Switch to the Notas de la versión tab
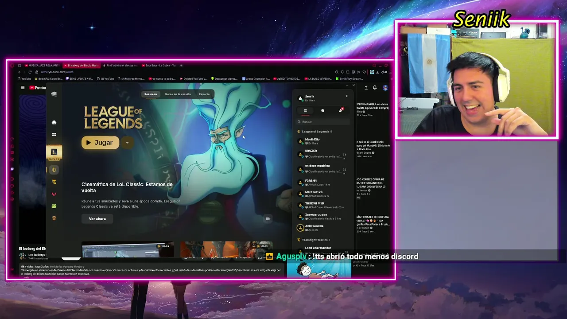This screenshot has height=319, width=567. pyautogui.click(x=178, y=94)
